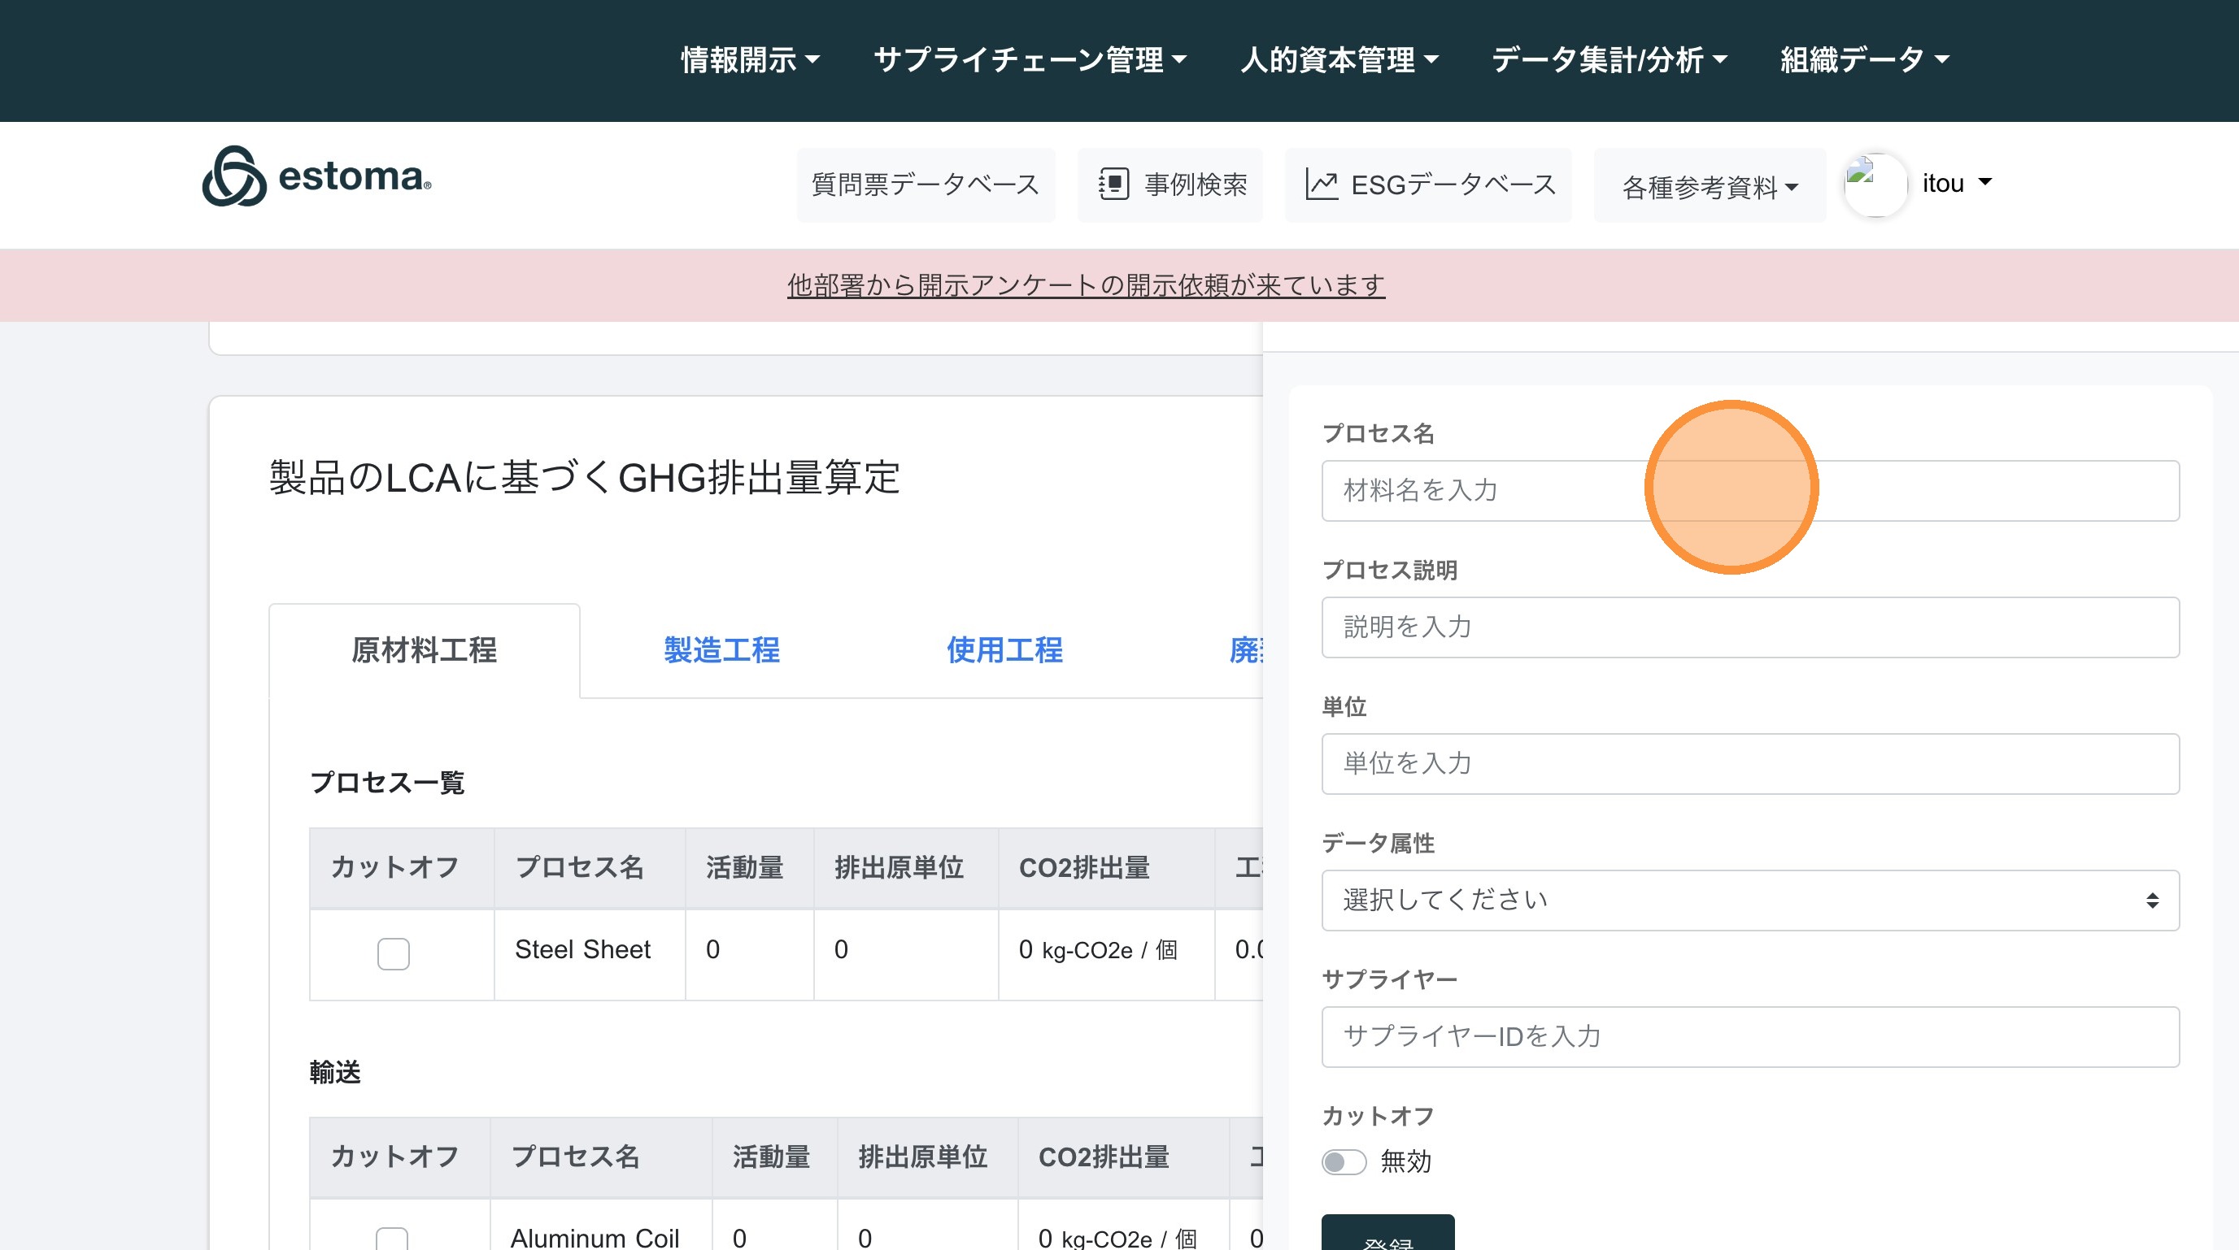Open the サプライチェーン管理 menu
This screenshot has width=2239, height=1250.
[x=1029, y=60]
